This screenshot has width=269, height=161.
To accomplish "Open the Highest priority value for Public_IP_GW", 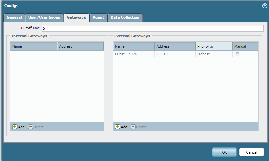I will [x=203, y=54].
